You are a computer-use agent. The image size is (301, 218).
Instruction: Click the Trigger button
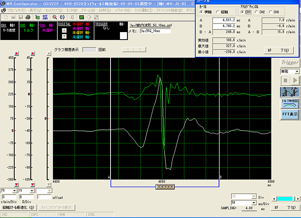coord(290,62)
